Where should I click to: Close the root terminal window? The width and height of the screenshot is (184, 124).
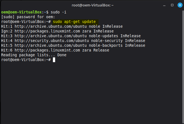click(x=179, y=5)
